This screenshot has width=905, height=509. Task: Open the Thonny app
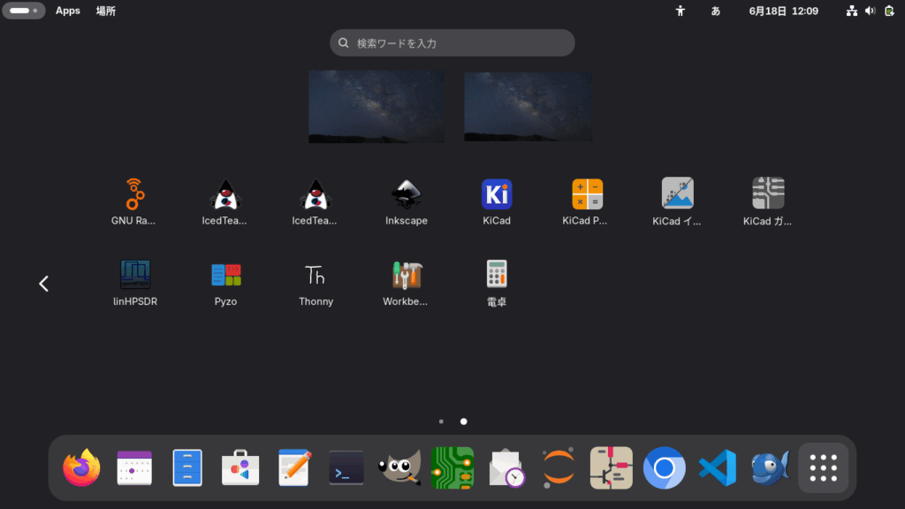click(x=316, y=282)
